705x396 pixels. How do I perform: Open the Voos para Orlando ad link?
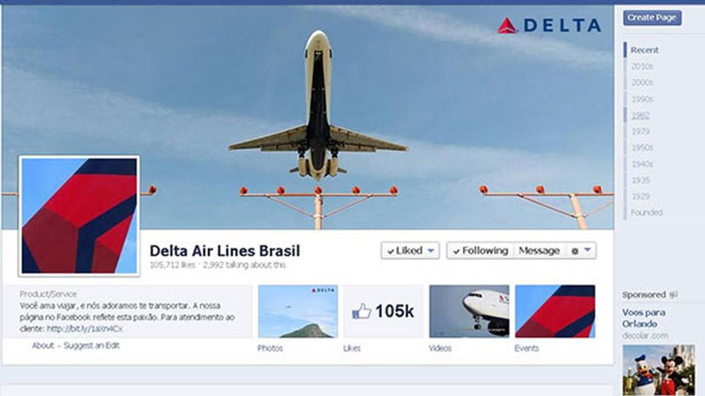644,318
